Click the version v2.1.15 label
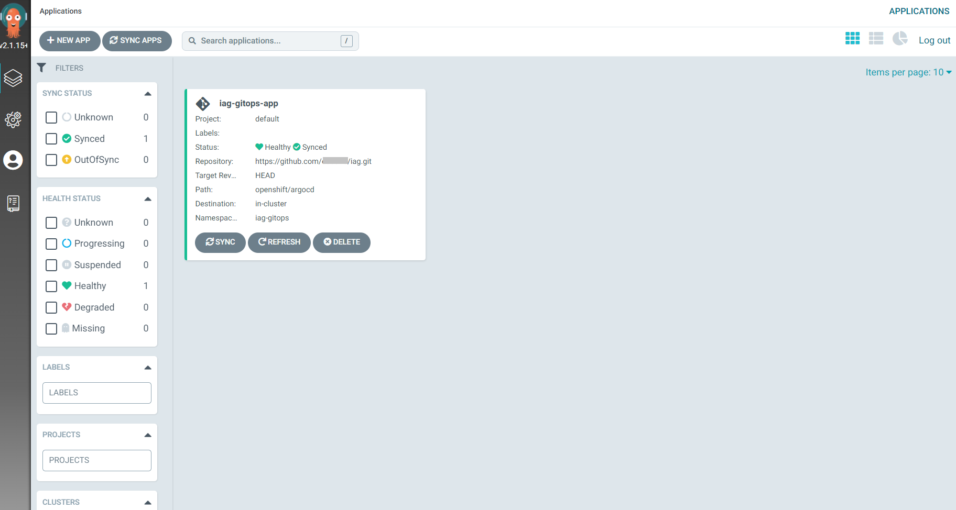Viewport: 956px width, 510px height. 14,46
